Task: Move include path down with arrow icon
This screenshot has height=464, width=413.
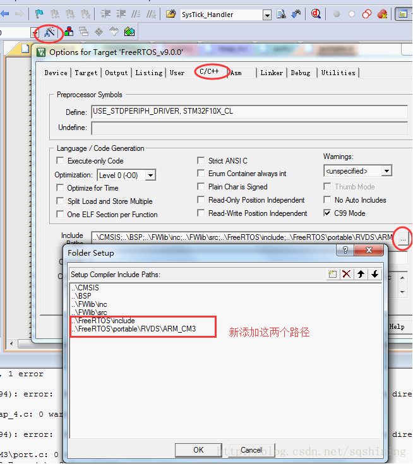Action: tap(375, 274)
